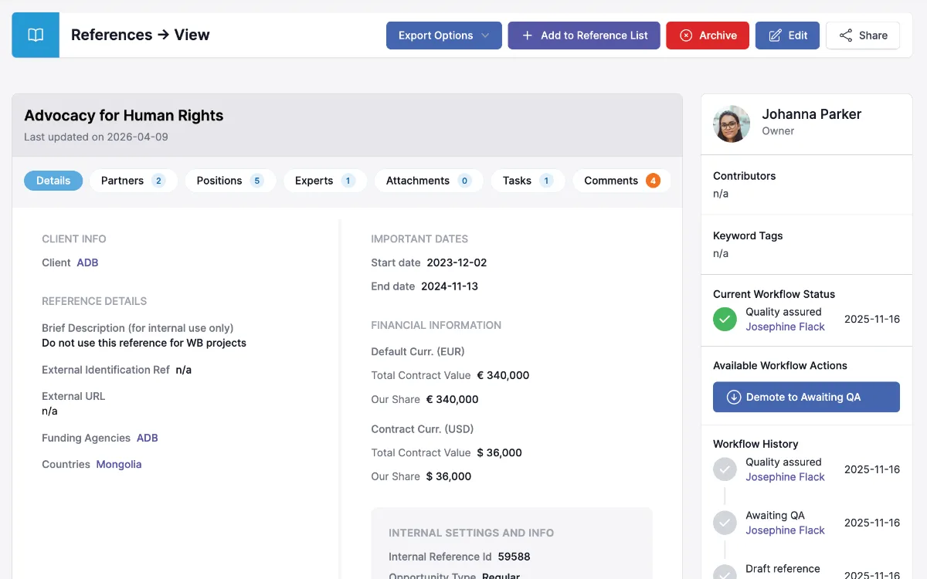Click the start date 2023-12-02
The width and height of the screenshot is (927, 579).
pos(457,262)
